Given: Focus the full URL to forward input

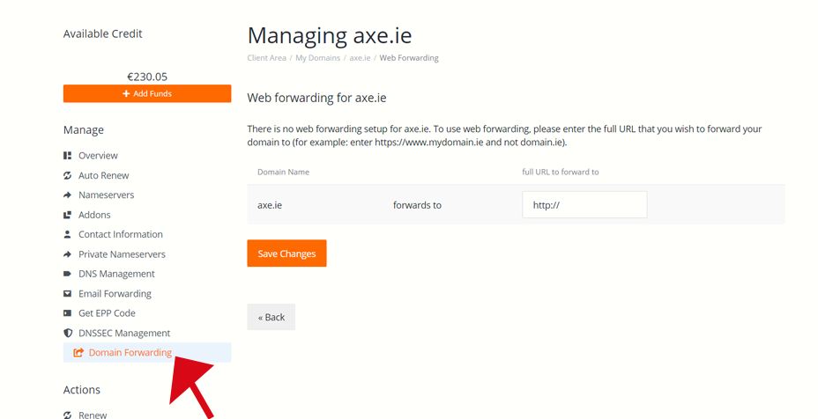Looking at the screenshot, I should coord(584,205).
